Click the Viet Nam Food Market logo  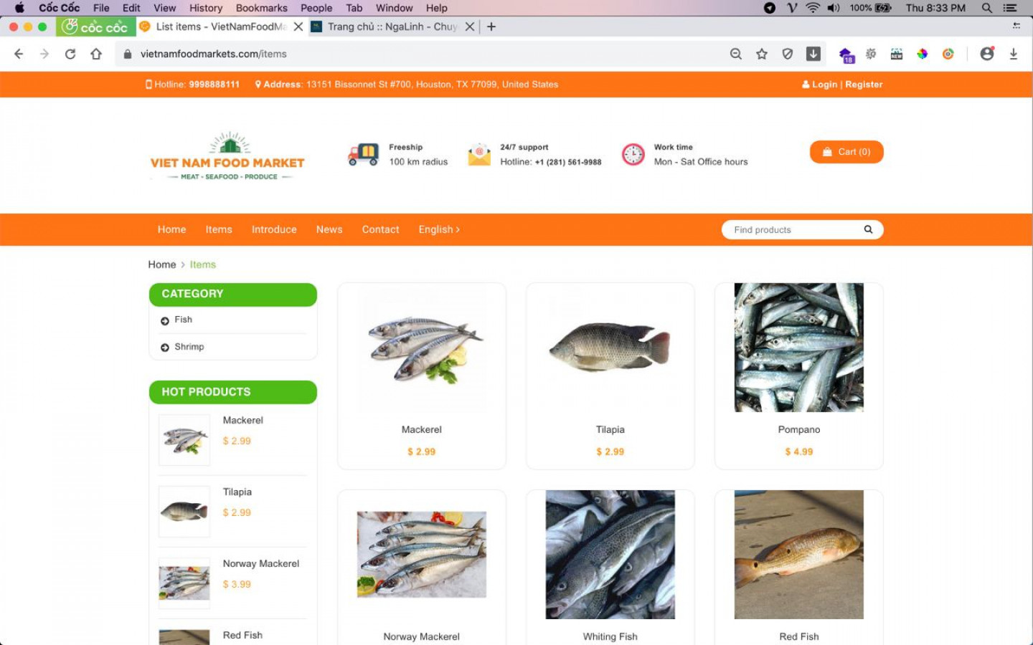pos(227,156)
